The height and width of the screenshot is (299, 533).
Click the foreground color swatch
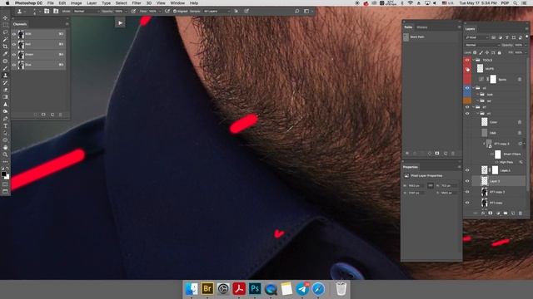coord(3,174)
